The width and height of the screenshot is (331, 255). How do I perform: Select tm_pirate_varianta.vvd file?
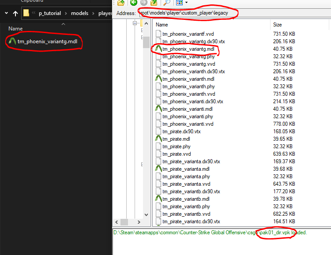coord(186,184)
